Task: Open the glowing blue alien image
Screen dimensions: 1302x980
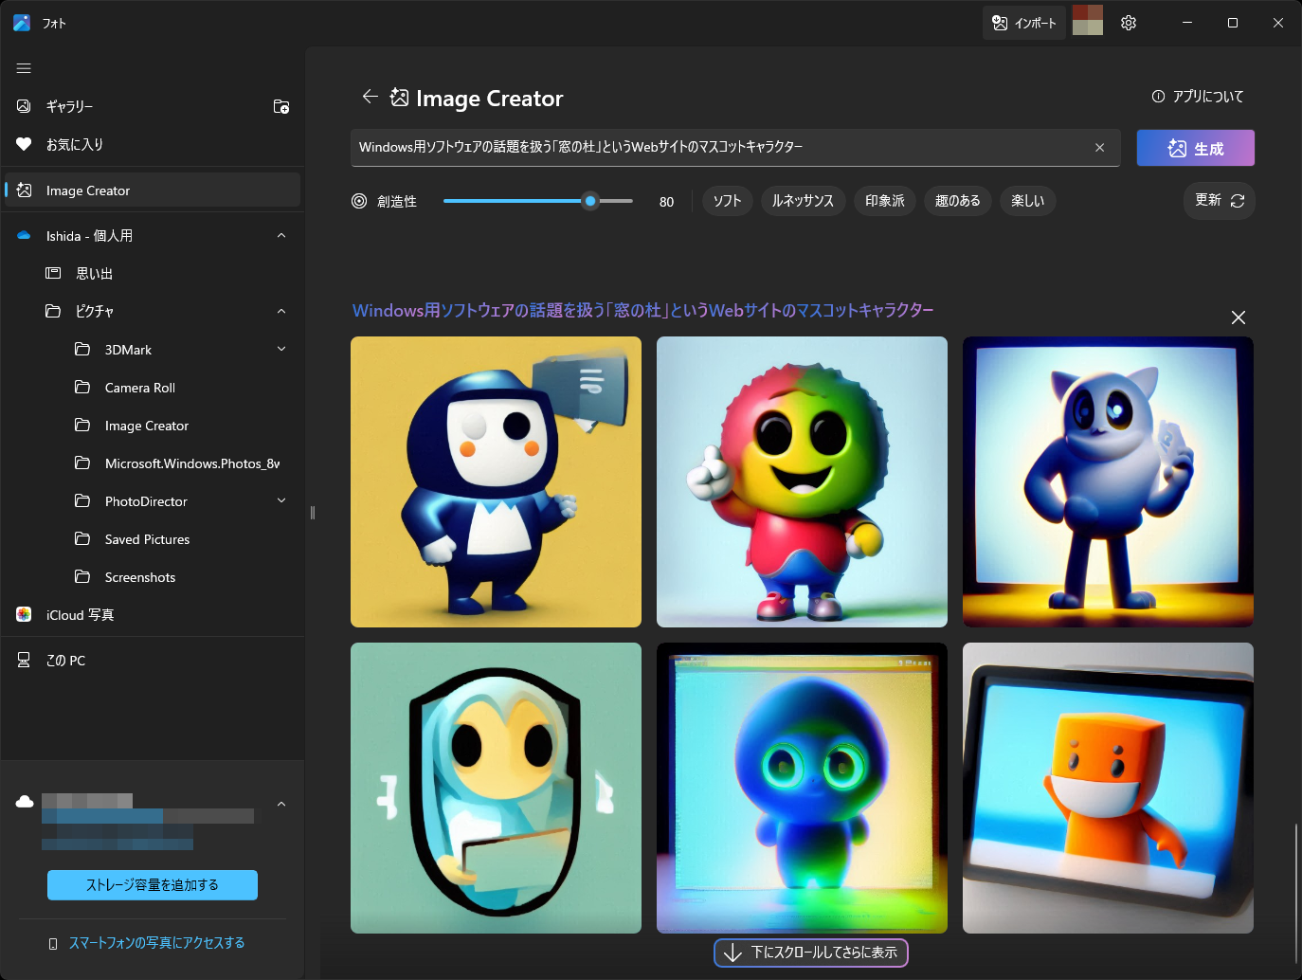Action: pyautogui.click(x=802, y=788)
